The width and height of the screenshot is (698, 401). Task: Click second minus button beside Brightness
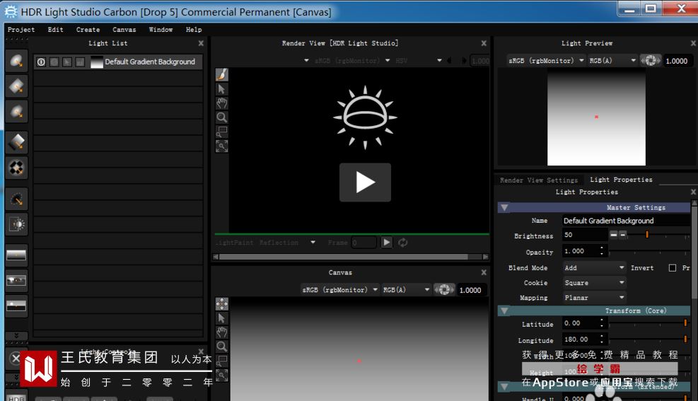tap(623, 235)
